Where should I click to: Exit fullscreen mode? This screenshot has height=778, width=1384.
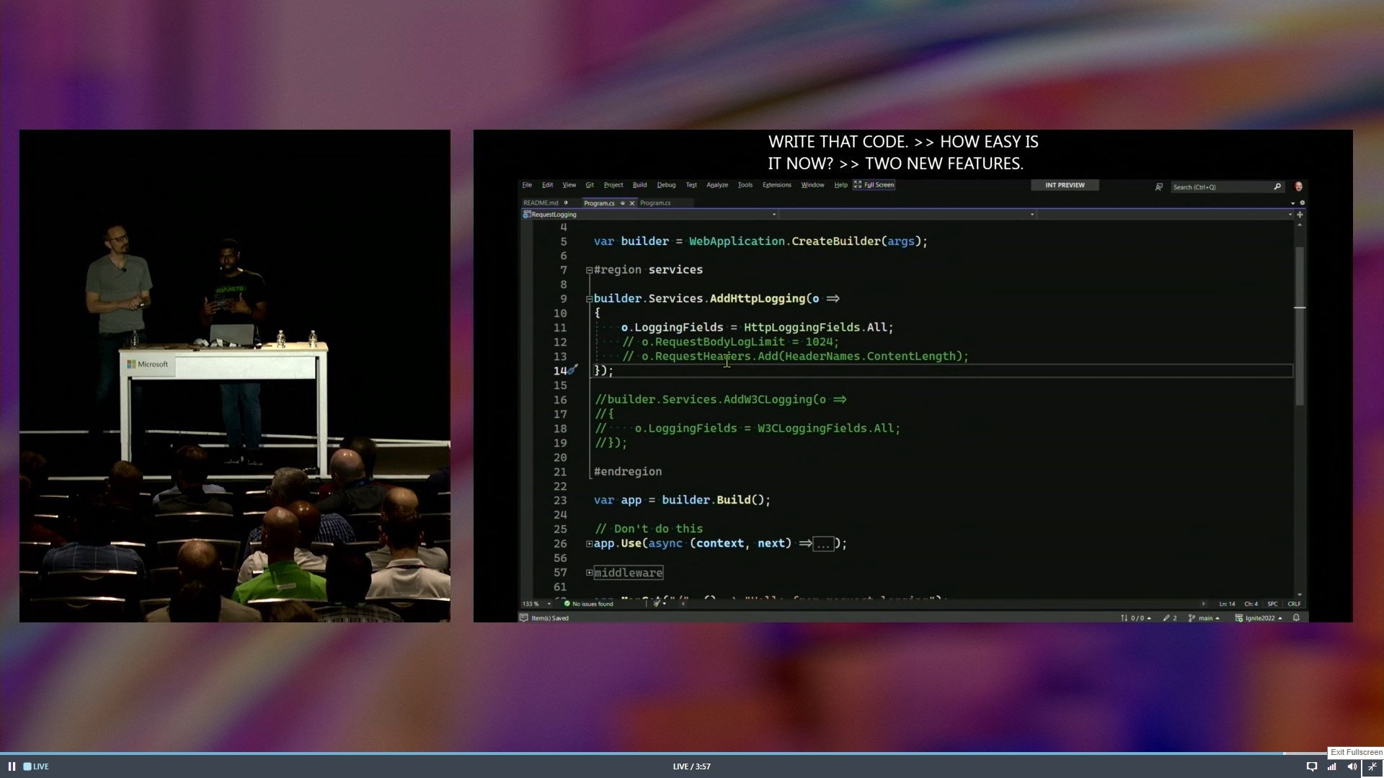tap(1372, 766)
